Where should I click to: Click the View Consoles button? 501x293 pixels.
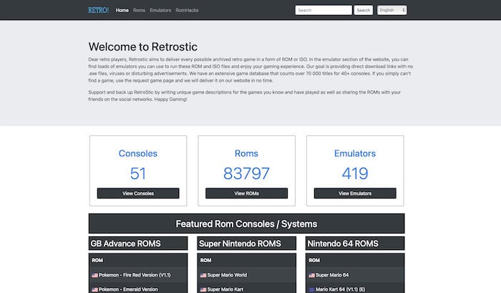(x=138, y=193)
